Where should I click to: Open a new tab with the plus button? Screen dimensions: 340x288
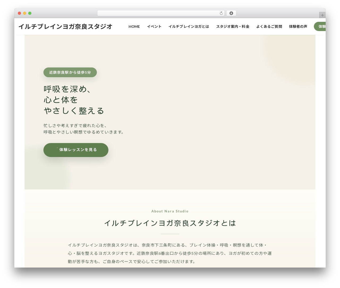click(322, 15)
